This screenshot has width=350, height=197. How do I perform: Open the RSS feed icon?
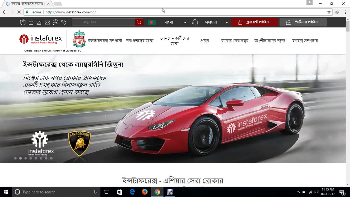point(39,22)
